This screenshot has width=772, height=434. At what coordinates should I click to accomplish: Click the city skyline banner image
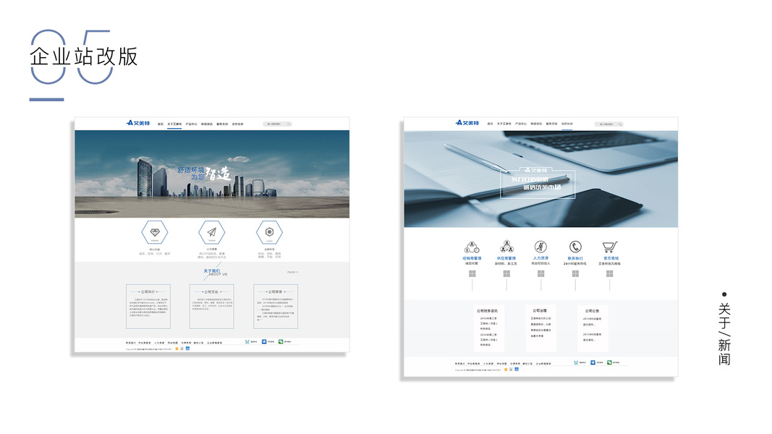[x=212, y=174]
